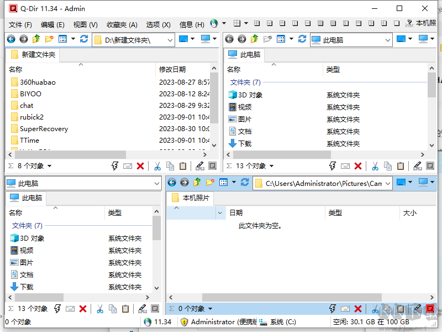Paste from clipboard icon in bottom-left pane
Screen dimensions: 442x332
[125, 309]
